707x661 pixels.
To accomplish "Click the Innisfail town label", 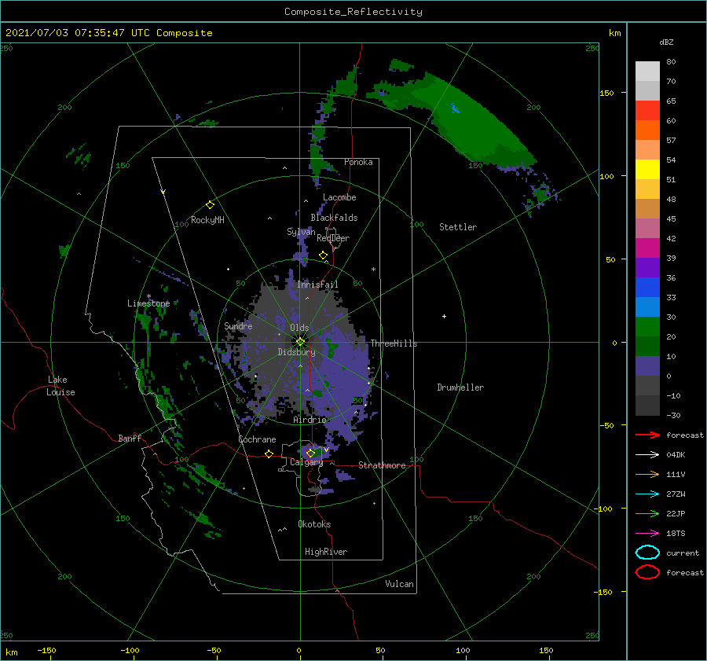I will [x=317, y=285].
